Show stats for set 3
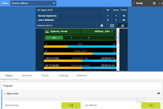163x109 pixels. coord(106,38)
